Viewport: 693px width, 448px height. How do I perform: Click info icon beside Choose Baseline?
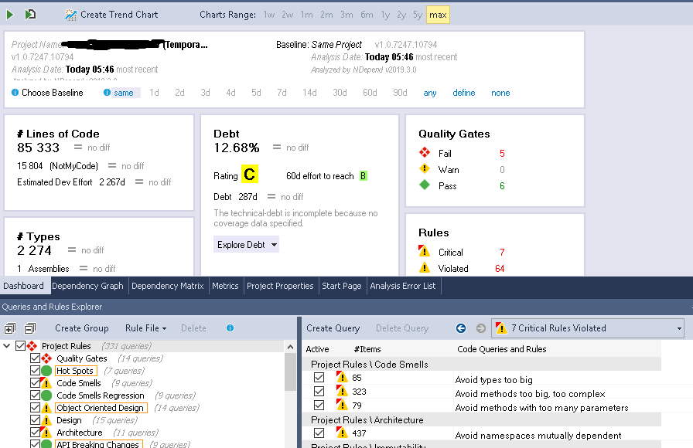coord(15,92)
